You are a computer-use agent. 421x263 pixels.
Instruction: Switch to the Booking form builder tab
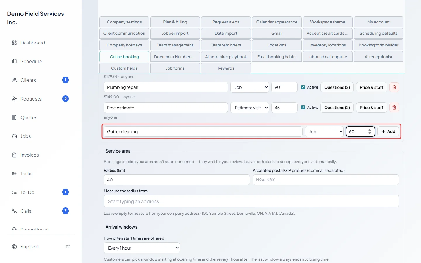(x=379, y=45)
